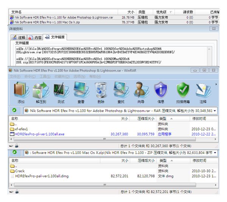This screenshot has height=202, width=227.
Task: Sort by 文件名 column header
Action: 63,12
